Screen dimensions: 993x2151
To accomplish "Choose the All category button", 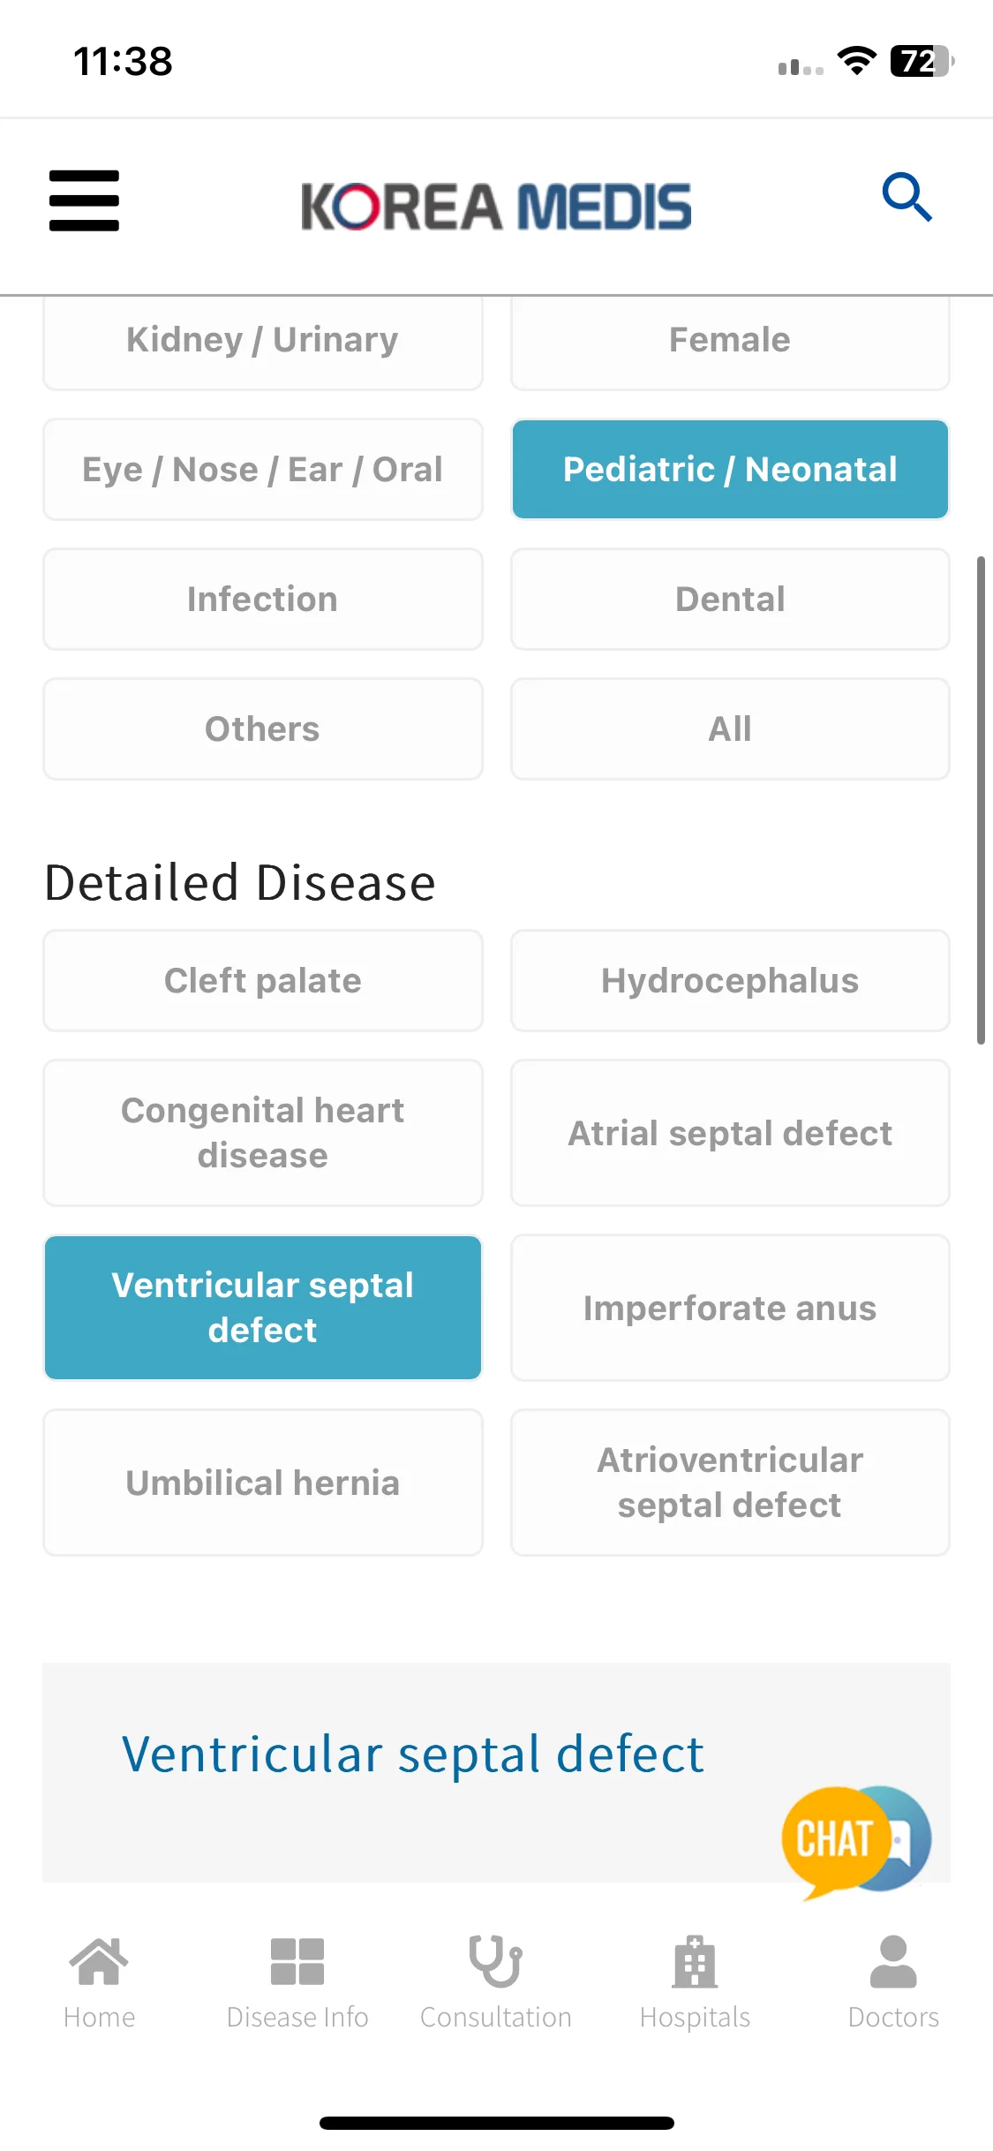I will 730,728.
